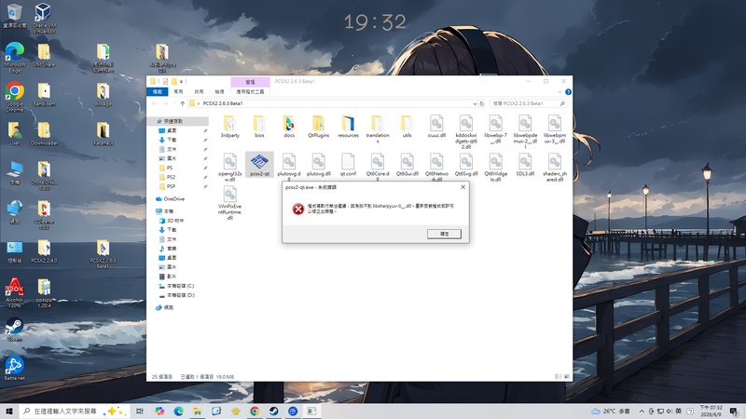Open the PS folder in quick access
Screen dimensions: 746x419
pos(170,168)
